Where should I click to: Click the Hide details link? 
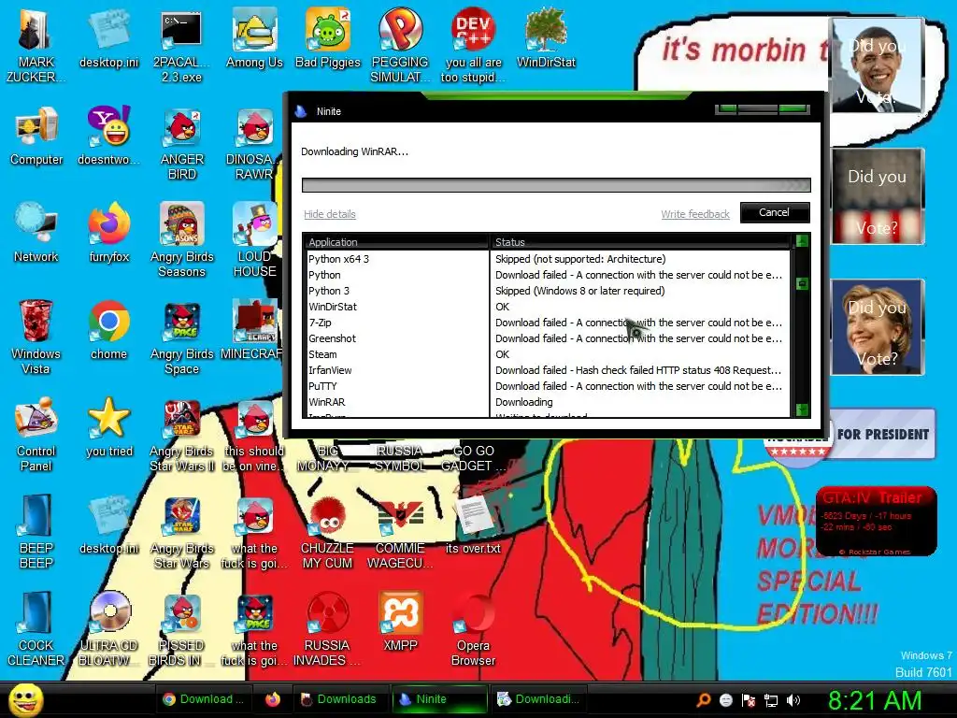[x=330, y=214]
